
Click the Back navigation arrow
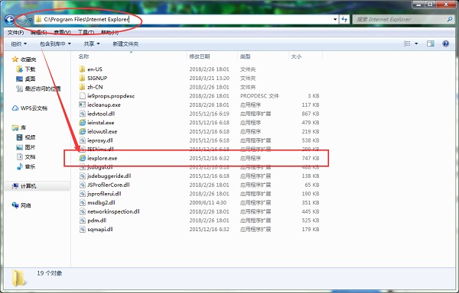tap(10, 20)
